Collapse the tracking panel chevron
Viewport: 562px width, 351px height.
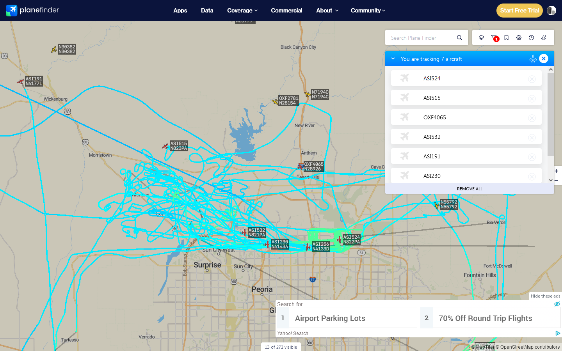point(393,58)
